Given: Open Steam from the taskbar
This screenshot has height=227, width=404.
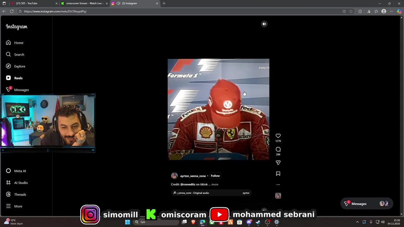Looking at the screenshot, I should [258, 222].
